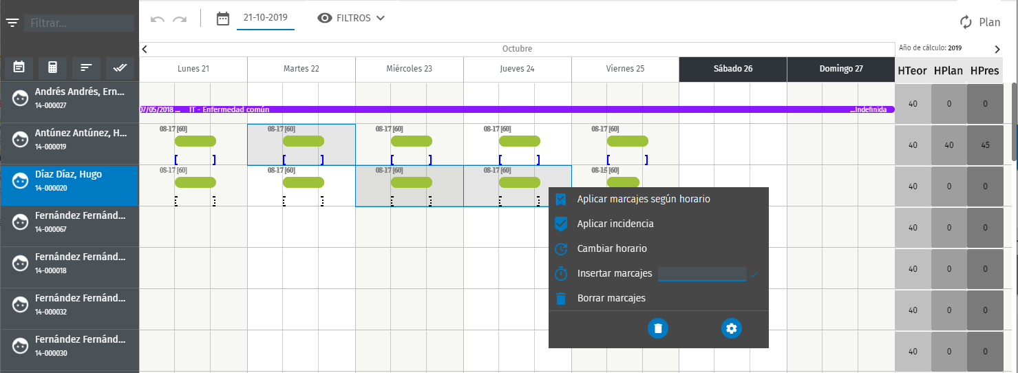Select employee Fernández with code 14-000067
Viewport: 1018px width, 373px height.
(x=69, y=226)
